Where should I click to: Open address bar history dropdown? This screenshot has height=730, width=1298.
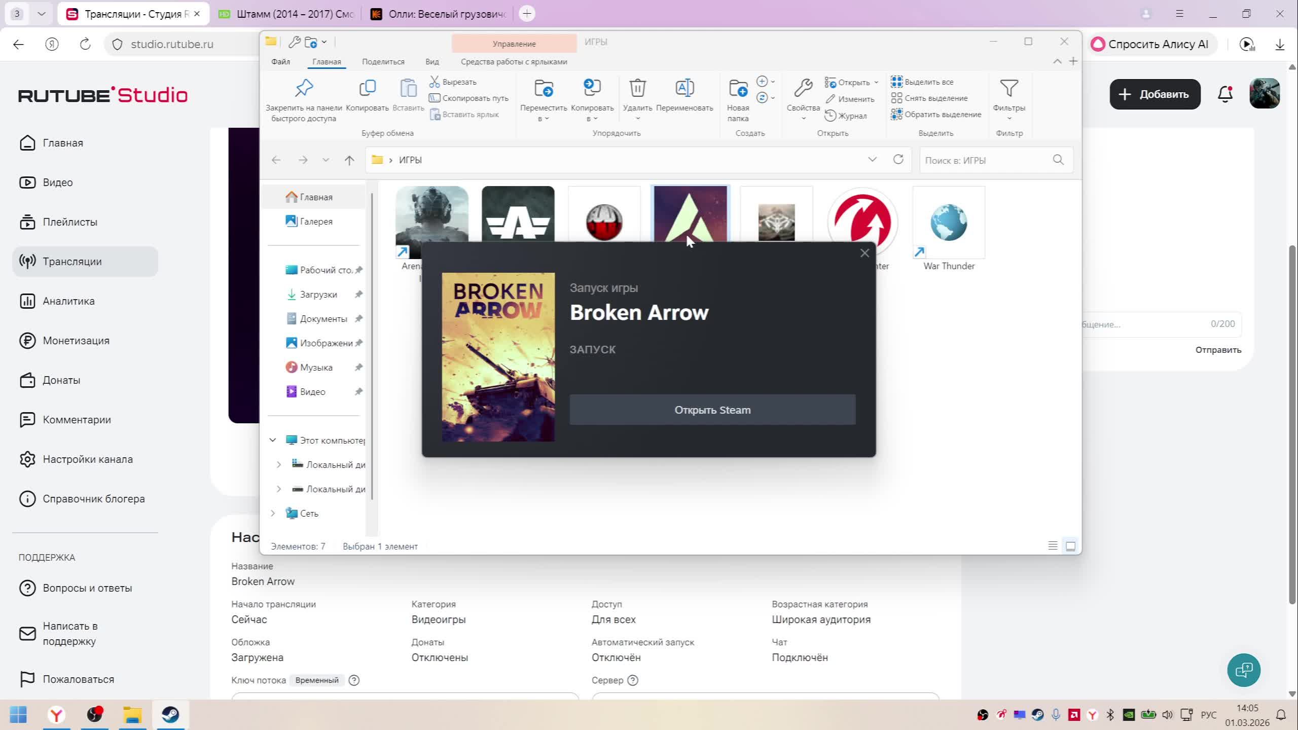click(x=872, y=160)
